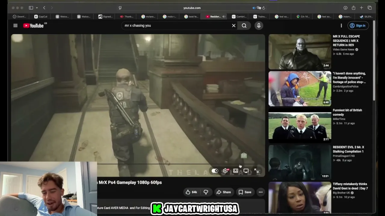
Task: Click the translate icon in the address bar
Action: (259, 8)
